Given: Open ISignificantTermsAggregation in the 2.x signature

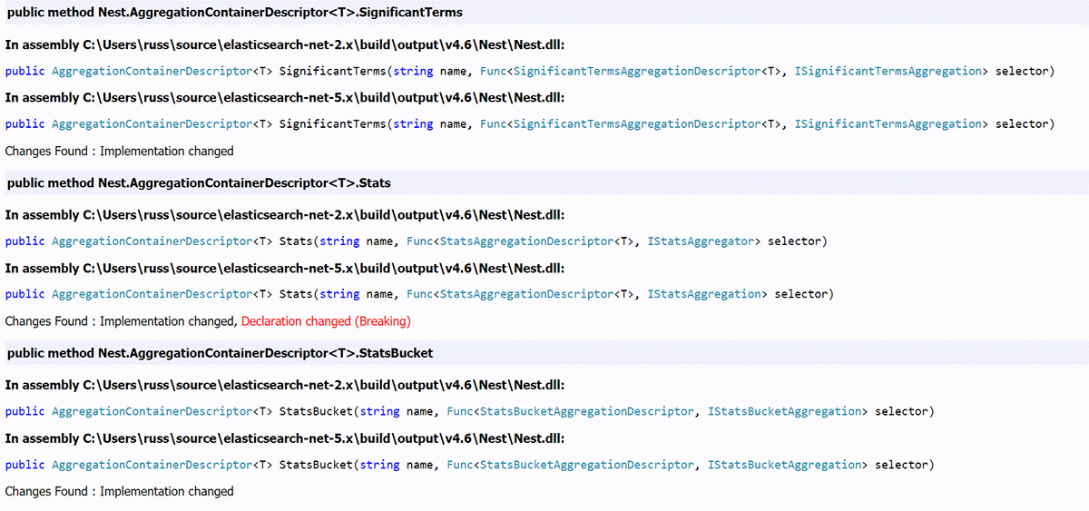Looking at the screenshot, I should 888,71.
